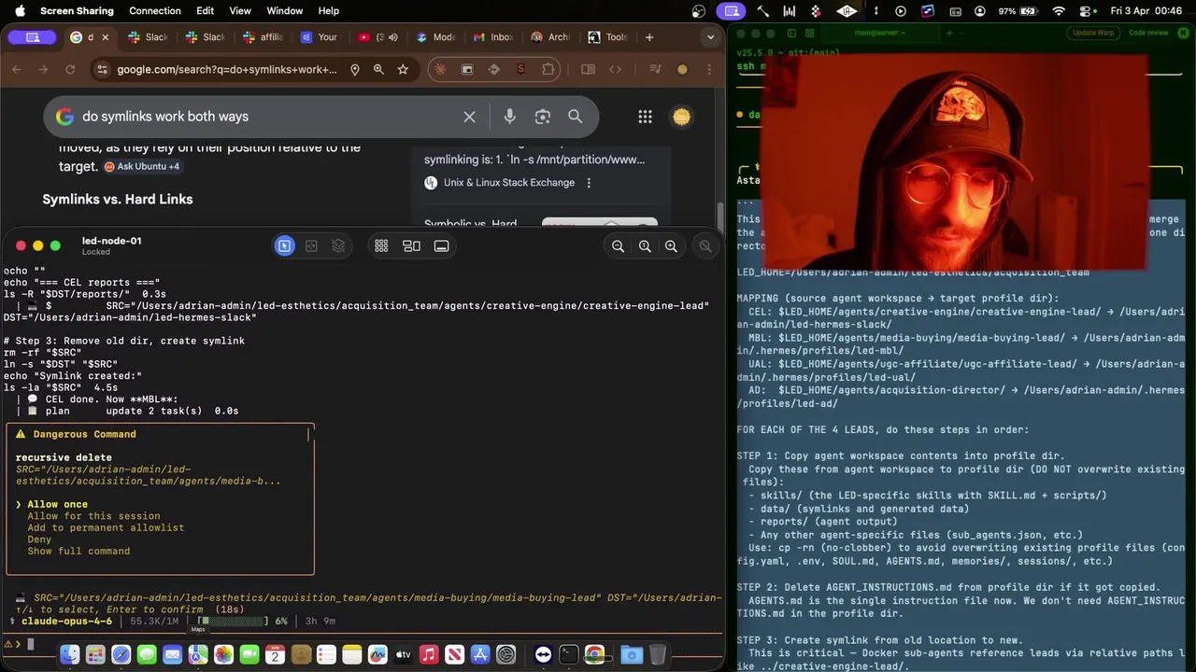Select Allow for this session option
The width and height of the screenshot is (1196, 672).
[x=93, y=516]
